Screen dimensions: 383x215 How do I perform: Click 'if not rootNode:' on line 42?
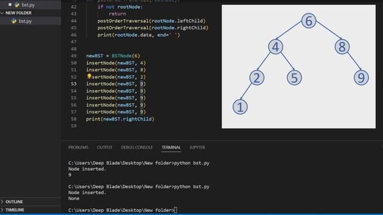pos(120,7)
